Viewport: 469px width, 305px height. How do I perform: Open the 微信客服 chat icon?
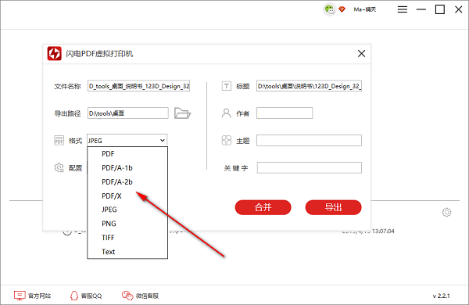coord(127,296)
